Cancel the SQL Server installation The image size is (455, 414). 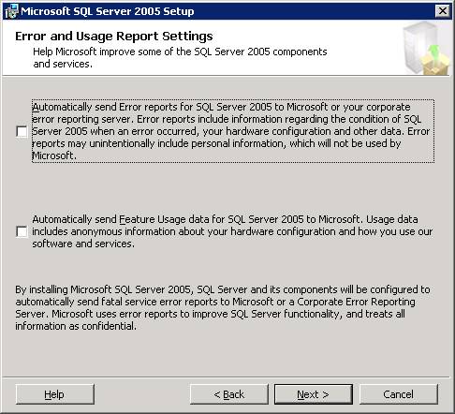click(x=399, y=394)
